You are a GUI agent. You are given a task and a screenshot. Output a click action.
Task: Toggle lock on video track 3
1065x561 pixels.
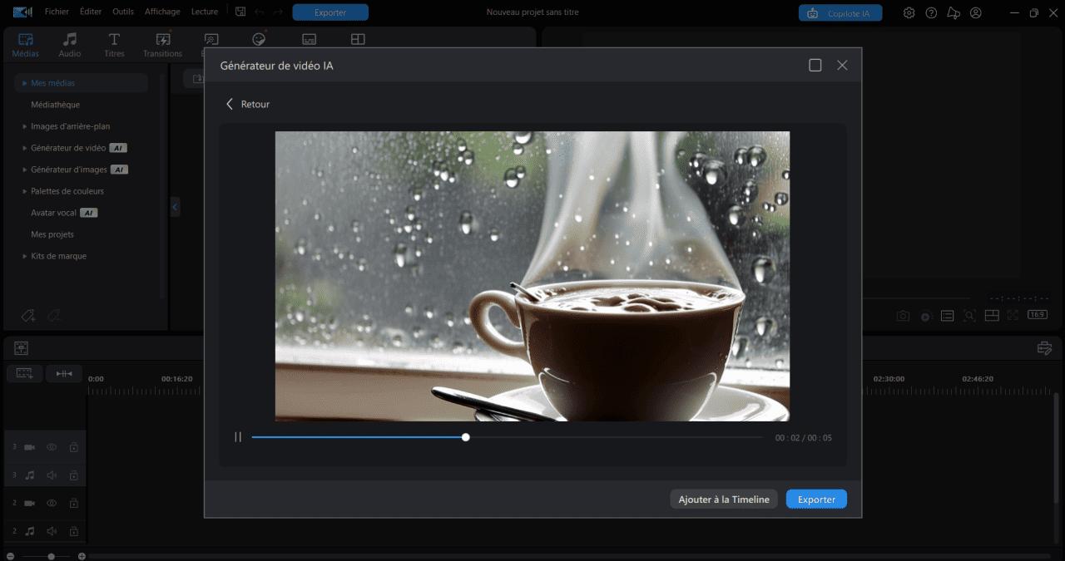coord(73,447)
